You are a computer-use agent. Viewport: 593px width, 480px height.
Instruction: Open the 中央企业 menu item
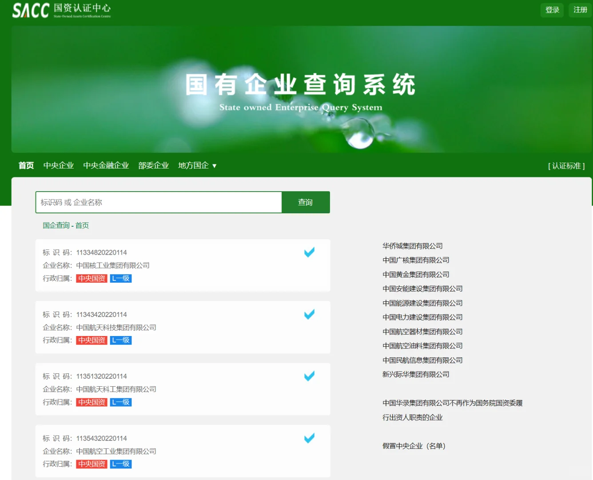(59, 165)
